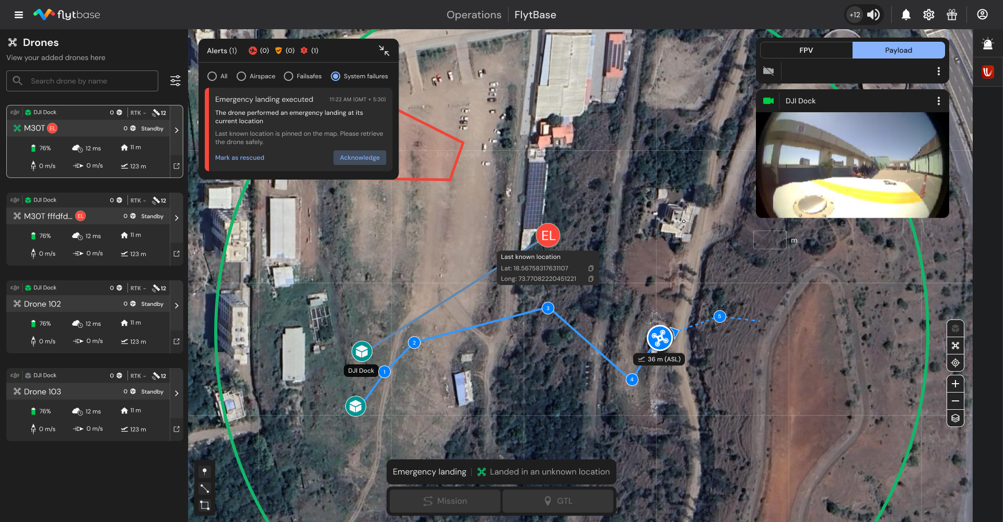Viewport: 1003px width, 522px height.
Task: Select waypoint 2 on the map
Action: (414, 343)
